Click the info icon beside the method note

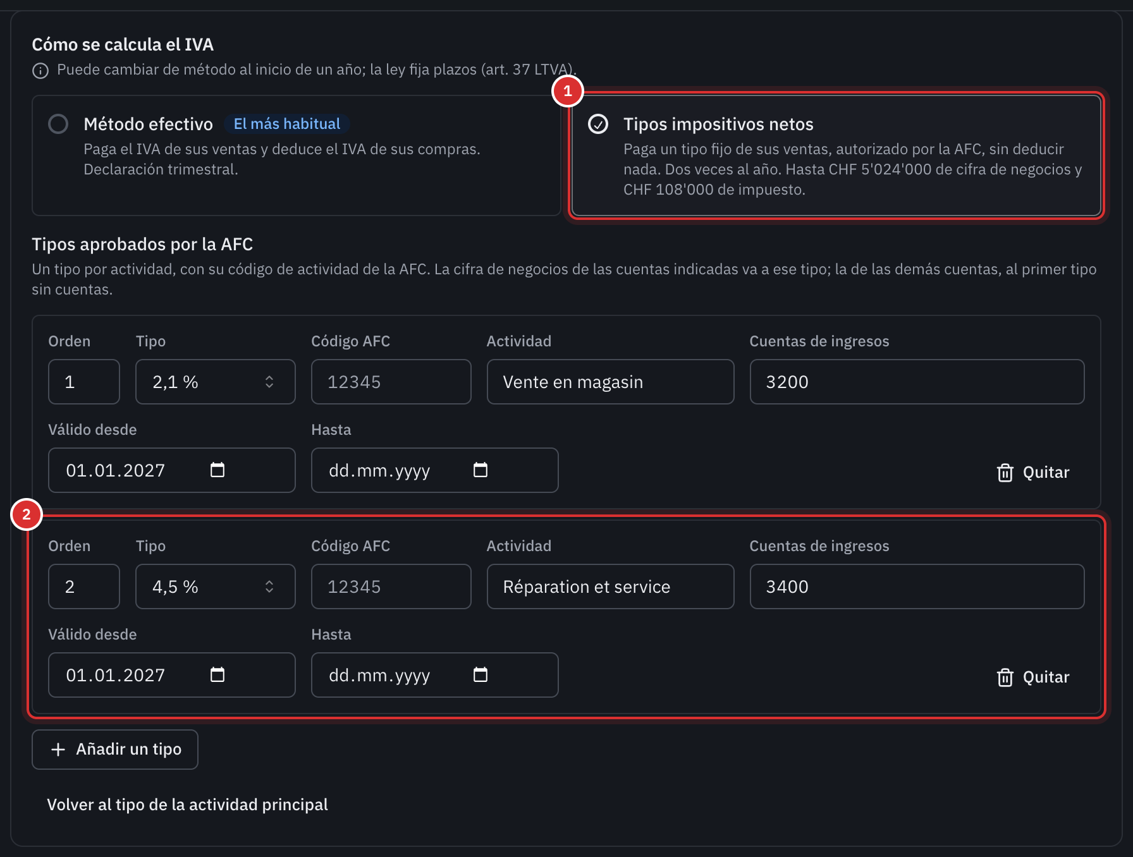(40, 70)
